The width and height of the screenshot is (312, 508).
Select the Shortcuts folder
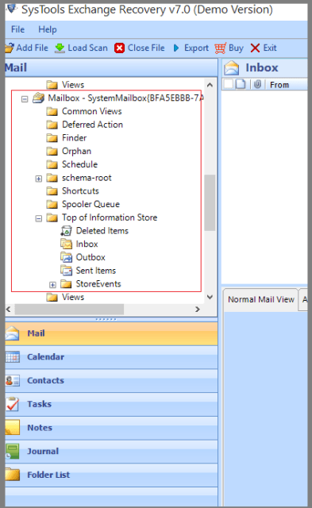click(80, 191)
